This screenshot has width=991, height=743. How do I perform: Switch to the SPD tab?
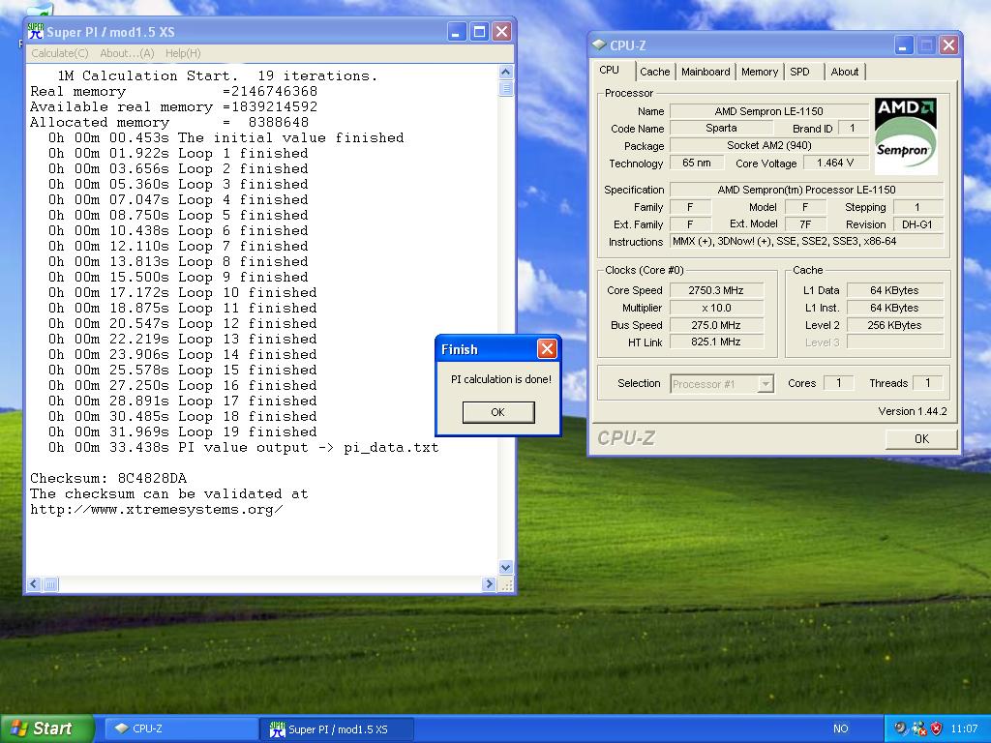tap(799, 72)
